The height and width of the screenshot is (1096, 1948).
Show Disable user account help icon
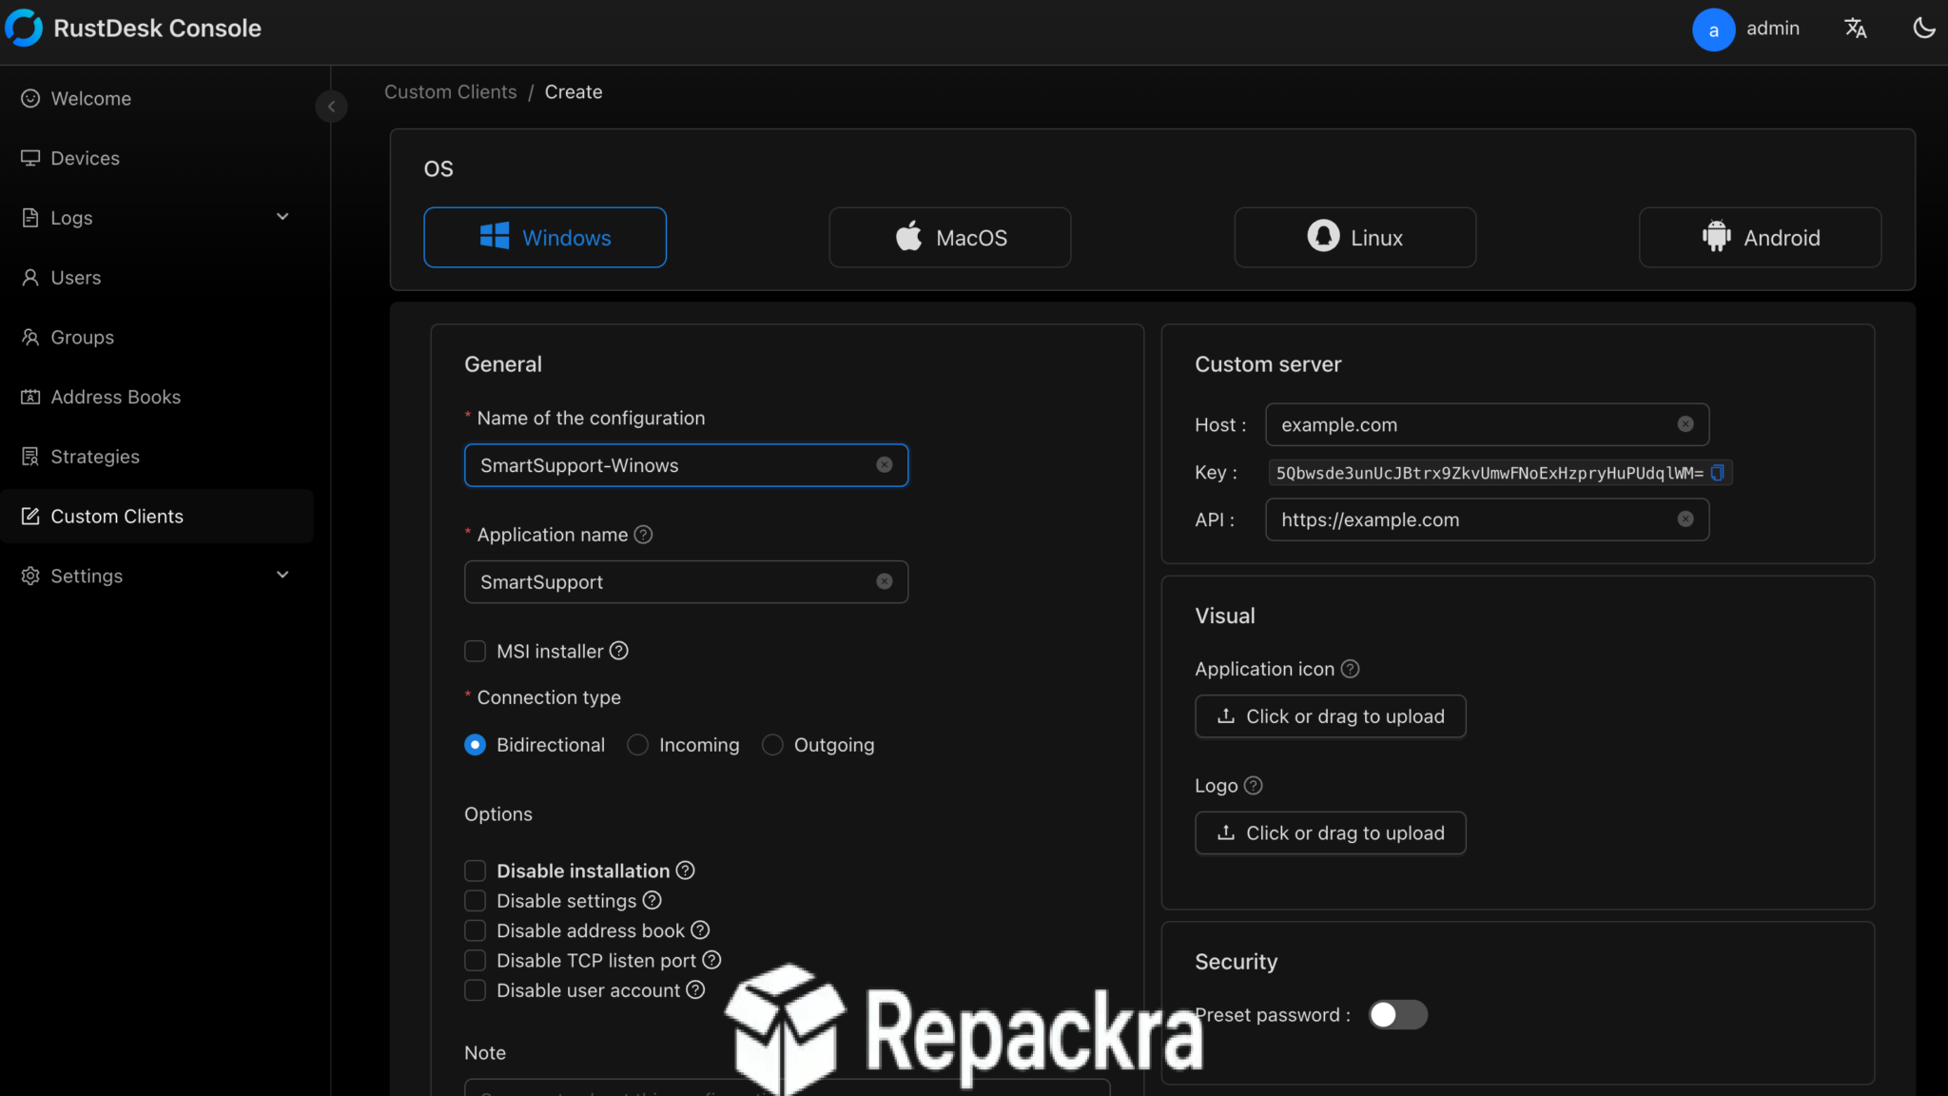click(696, 989)
